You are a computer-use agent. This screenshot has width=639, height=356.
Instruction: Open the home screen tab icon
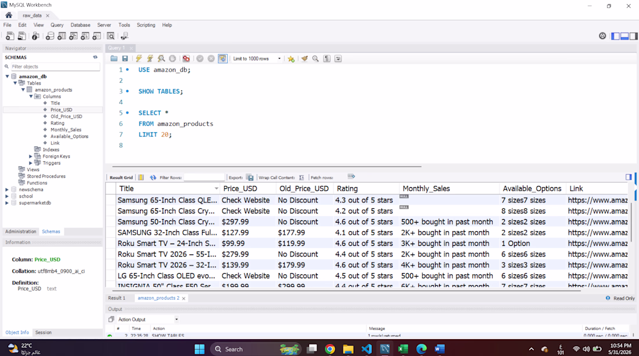[9, 15]
